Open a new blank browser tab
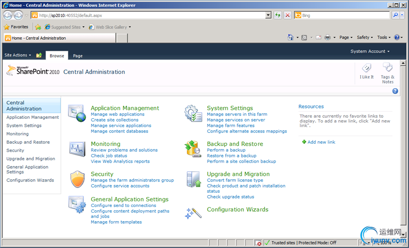The height and width of the screenshot is (248, 409). 122,38
